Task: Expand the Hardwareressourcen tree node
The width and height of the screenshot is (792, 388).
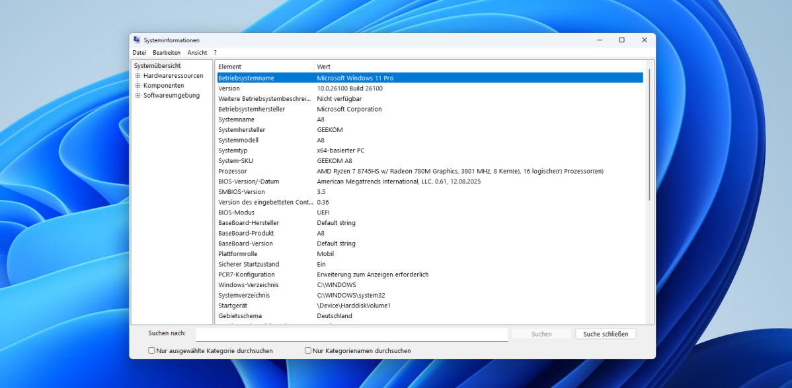Action: tap(139, 75)
